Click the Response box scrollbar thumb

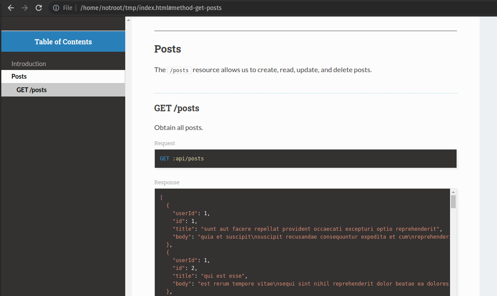[x=453, y=202]
